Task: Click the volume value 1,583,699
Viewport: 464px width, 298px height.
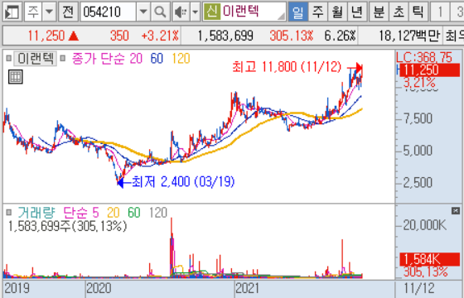Action: tap(225, 36)
